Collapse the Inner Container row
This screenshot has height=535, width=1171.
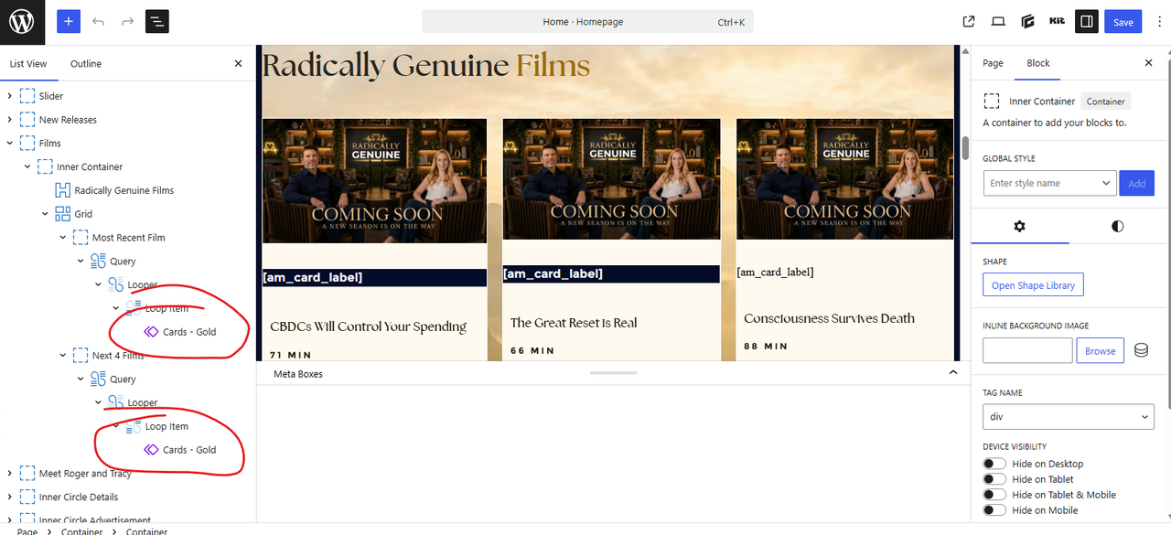(x=27, y=167)
